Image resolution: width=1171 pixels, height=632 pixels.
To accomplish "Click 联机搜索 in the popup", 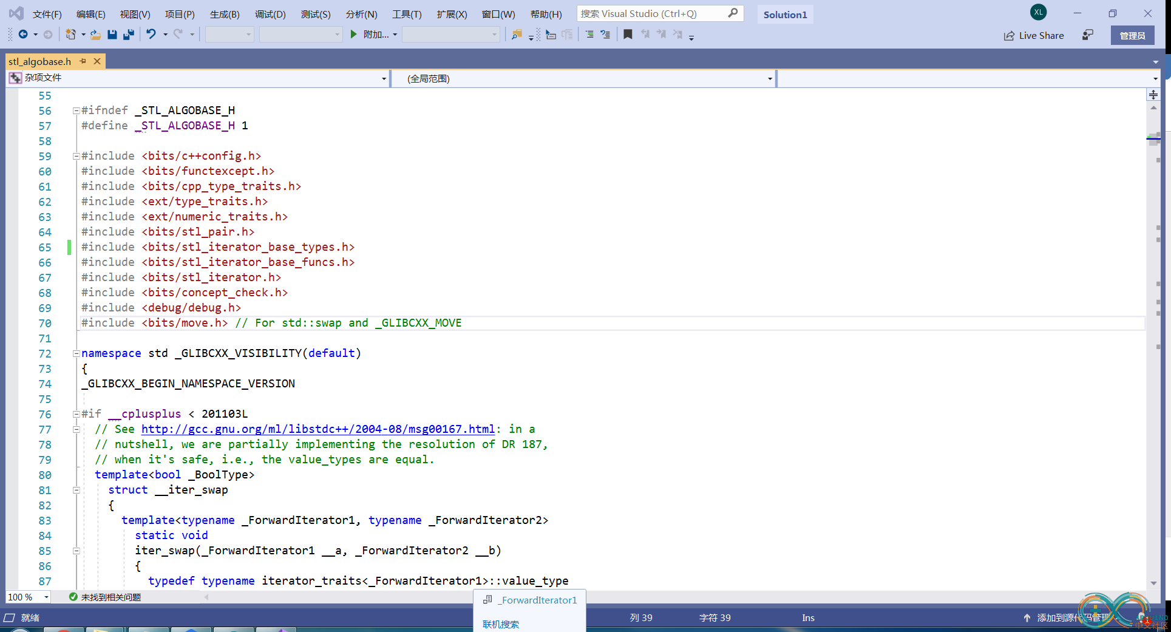I will point(501,624).
